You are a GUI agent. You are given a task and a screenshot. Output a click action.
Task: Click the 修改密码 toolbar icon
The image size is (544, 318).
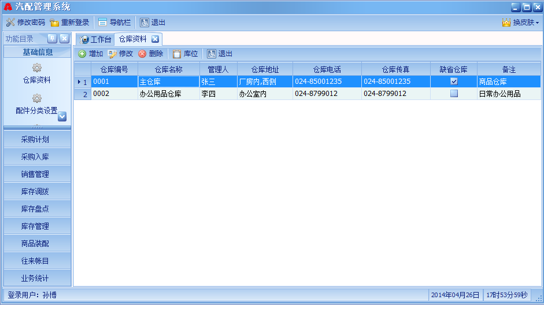click(10, 23)
